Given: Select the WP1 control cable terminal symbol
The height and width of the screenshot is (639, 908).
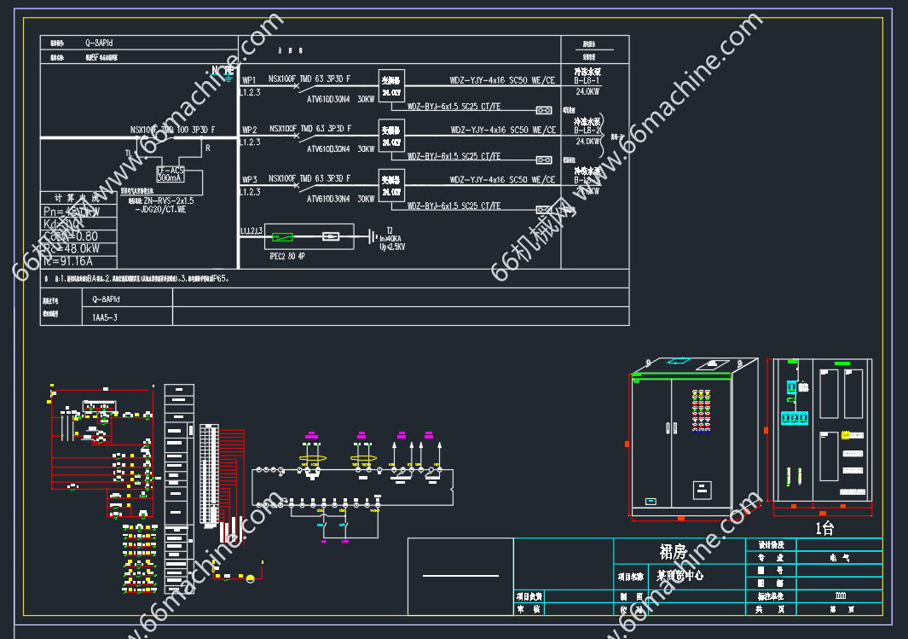Looking at the screenshot, I should 543,110.
